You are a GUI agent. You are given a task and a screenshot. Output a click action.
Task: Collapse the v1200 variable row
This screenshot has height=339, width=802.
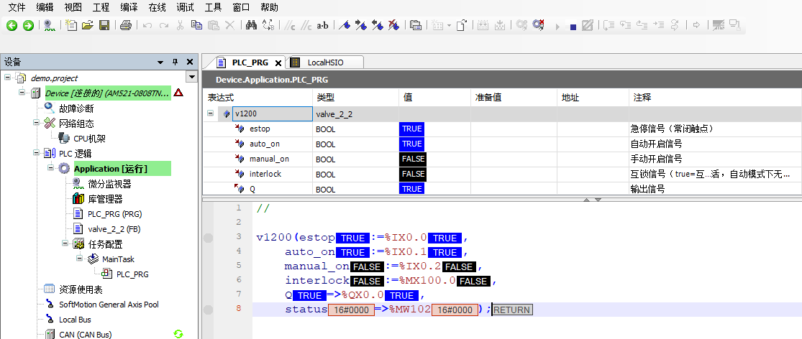click(x=211, y=113)
